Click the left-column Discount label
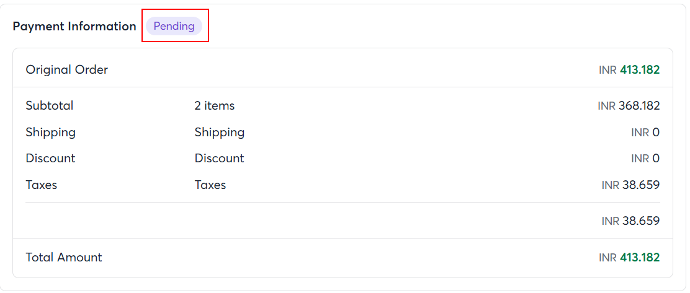Viewport: 690px width, 293px height. click(50, 158)
